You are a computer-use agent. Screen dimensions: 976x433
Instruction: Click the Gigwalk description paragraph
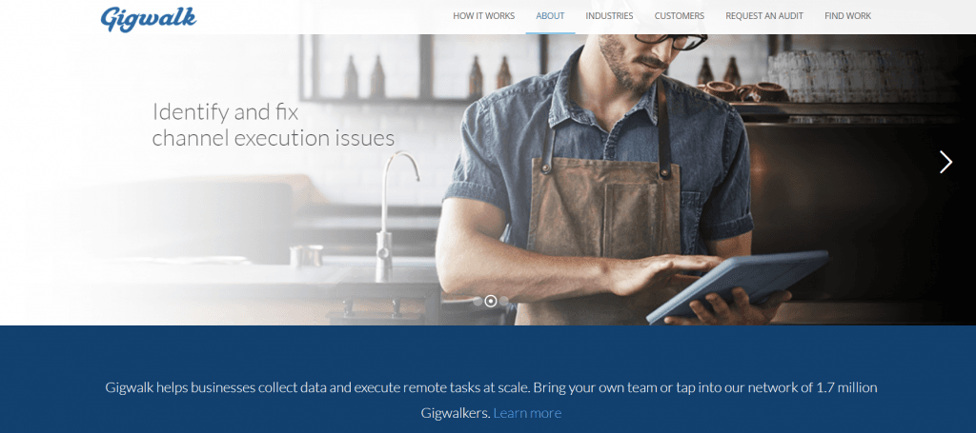tap(491, 400)
